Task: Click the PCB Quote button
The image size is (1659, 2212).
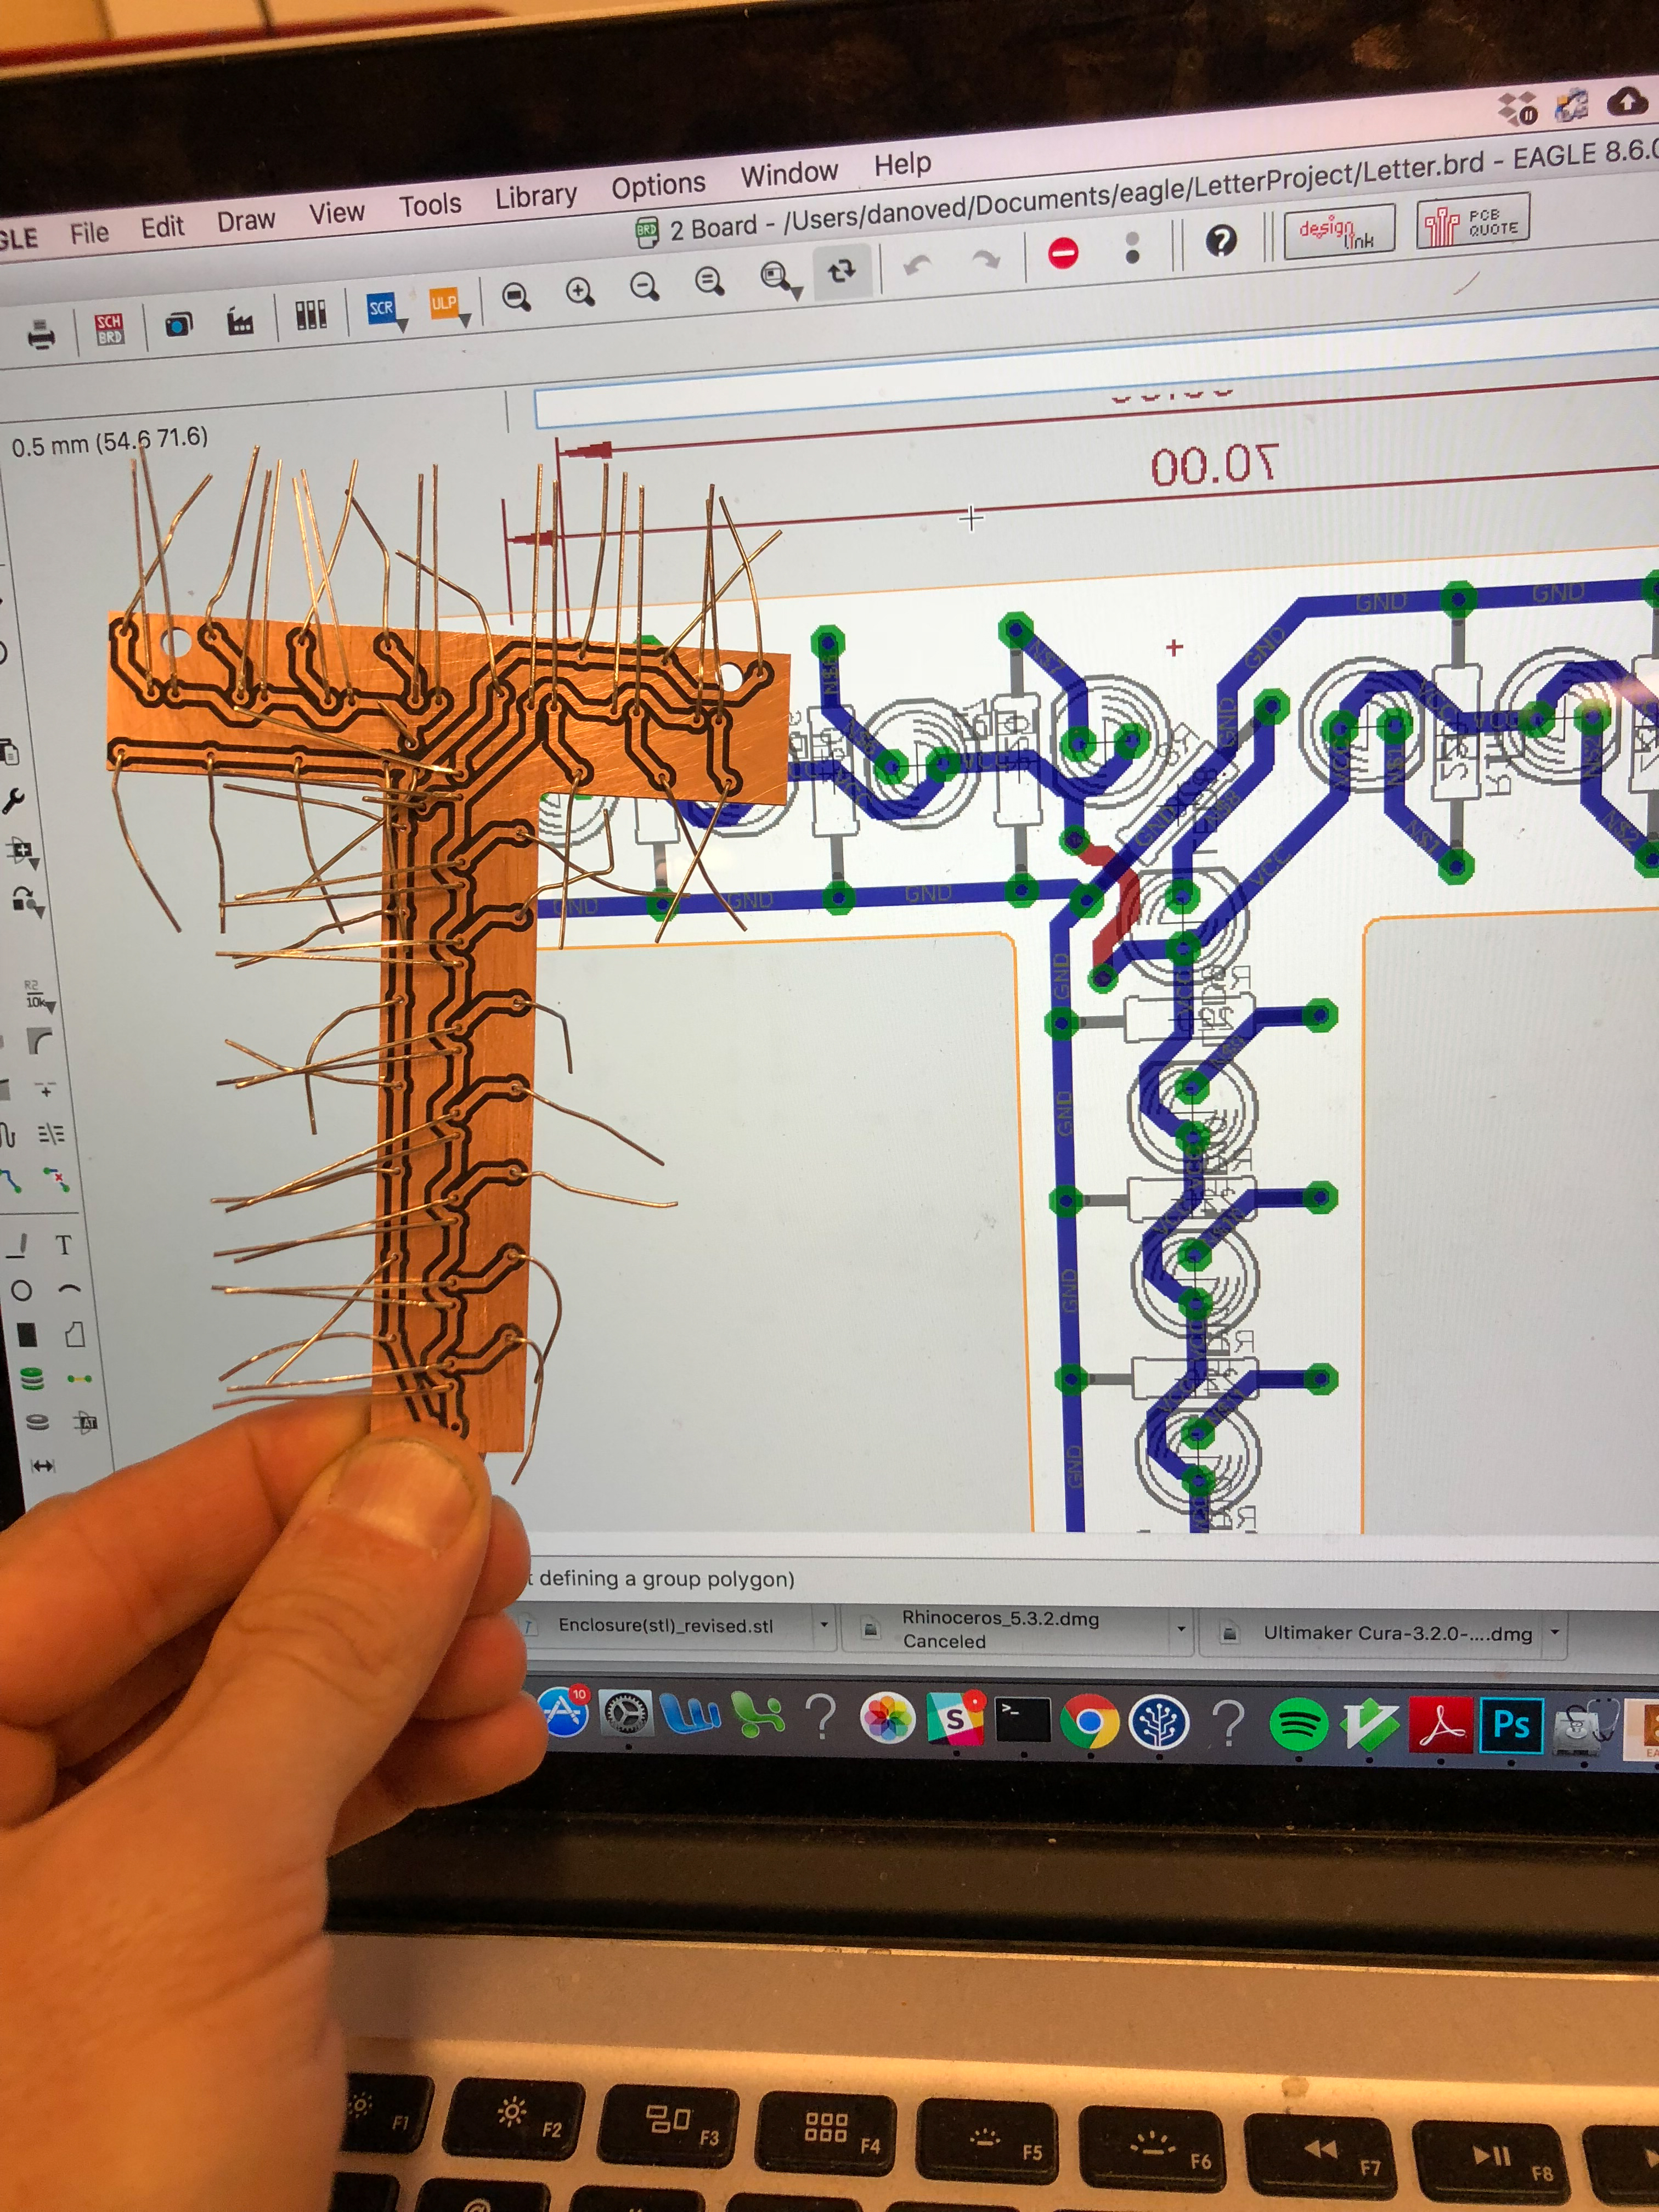Action: [1473, 224]
